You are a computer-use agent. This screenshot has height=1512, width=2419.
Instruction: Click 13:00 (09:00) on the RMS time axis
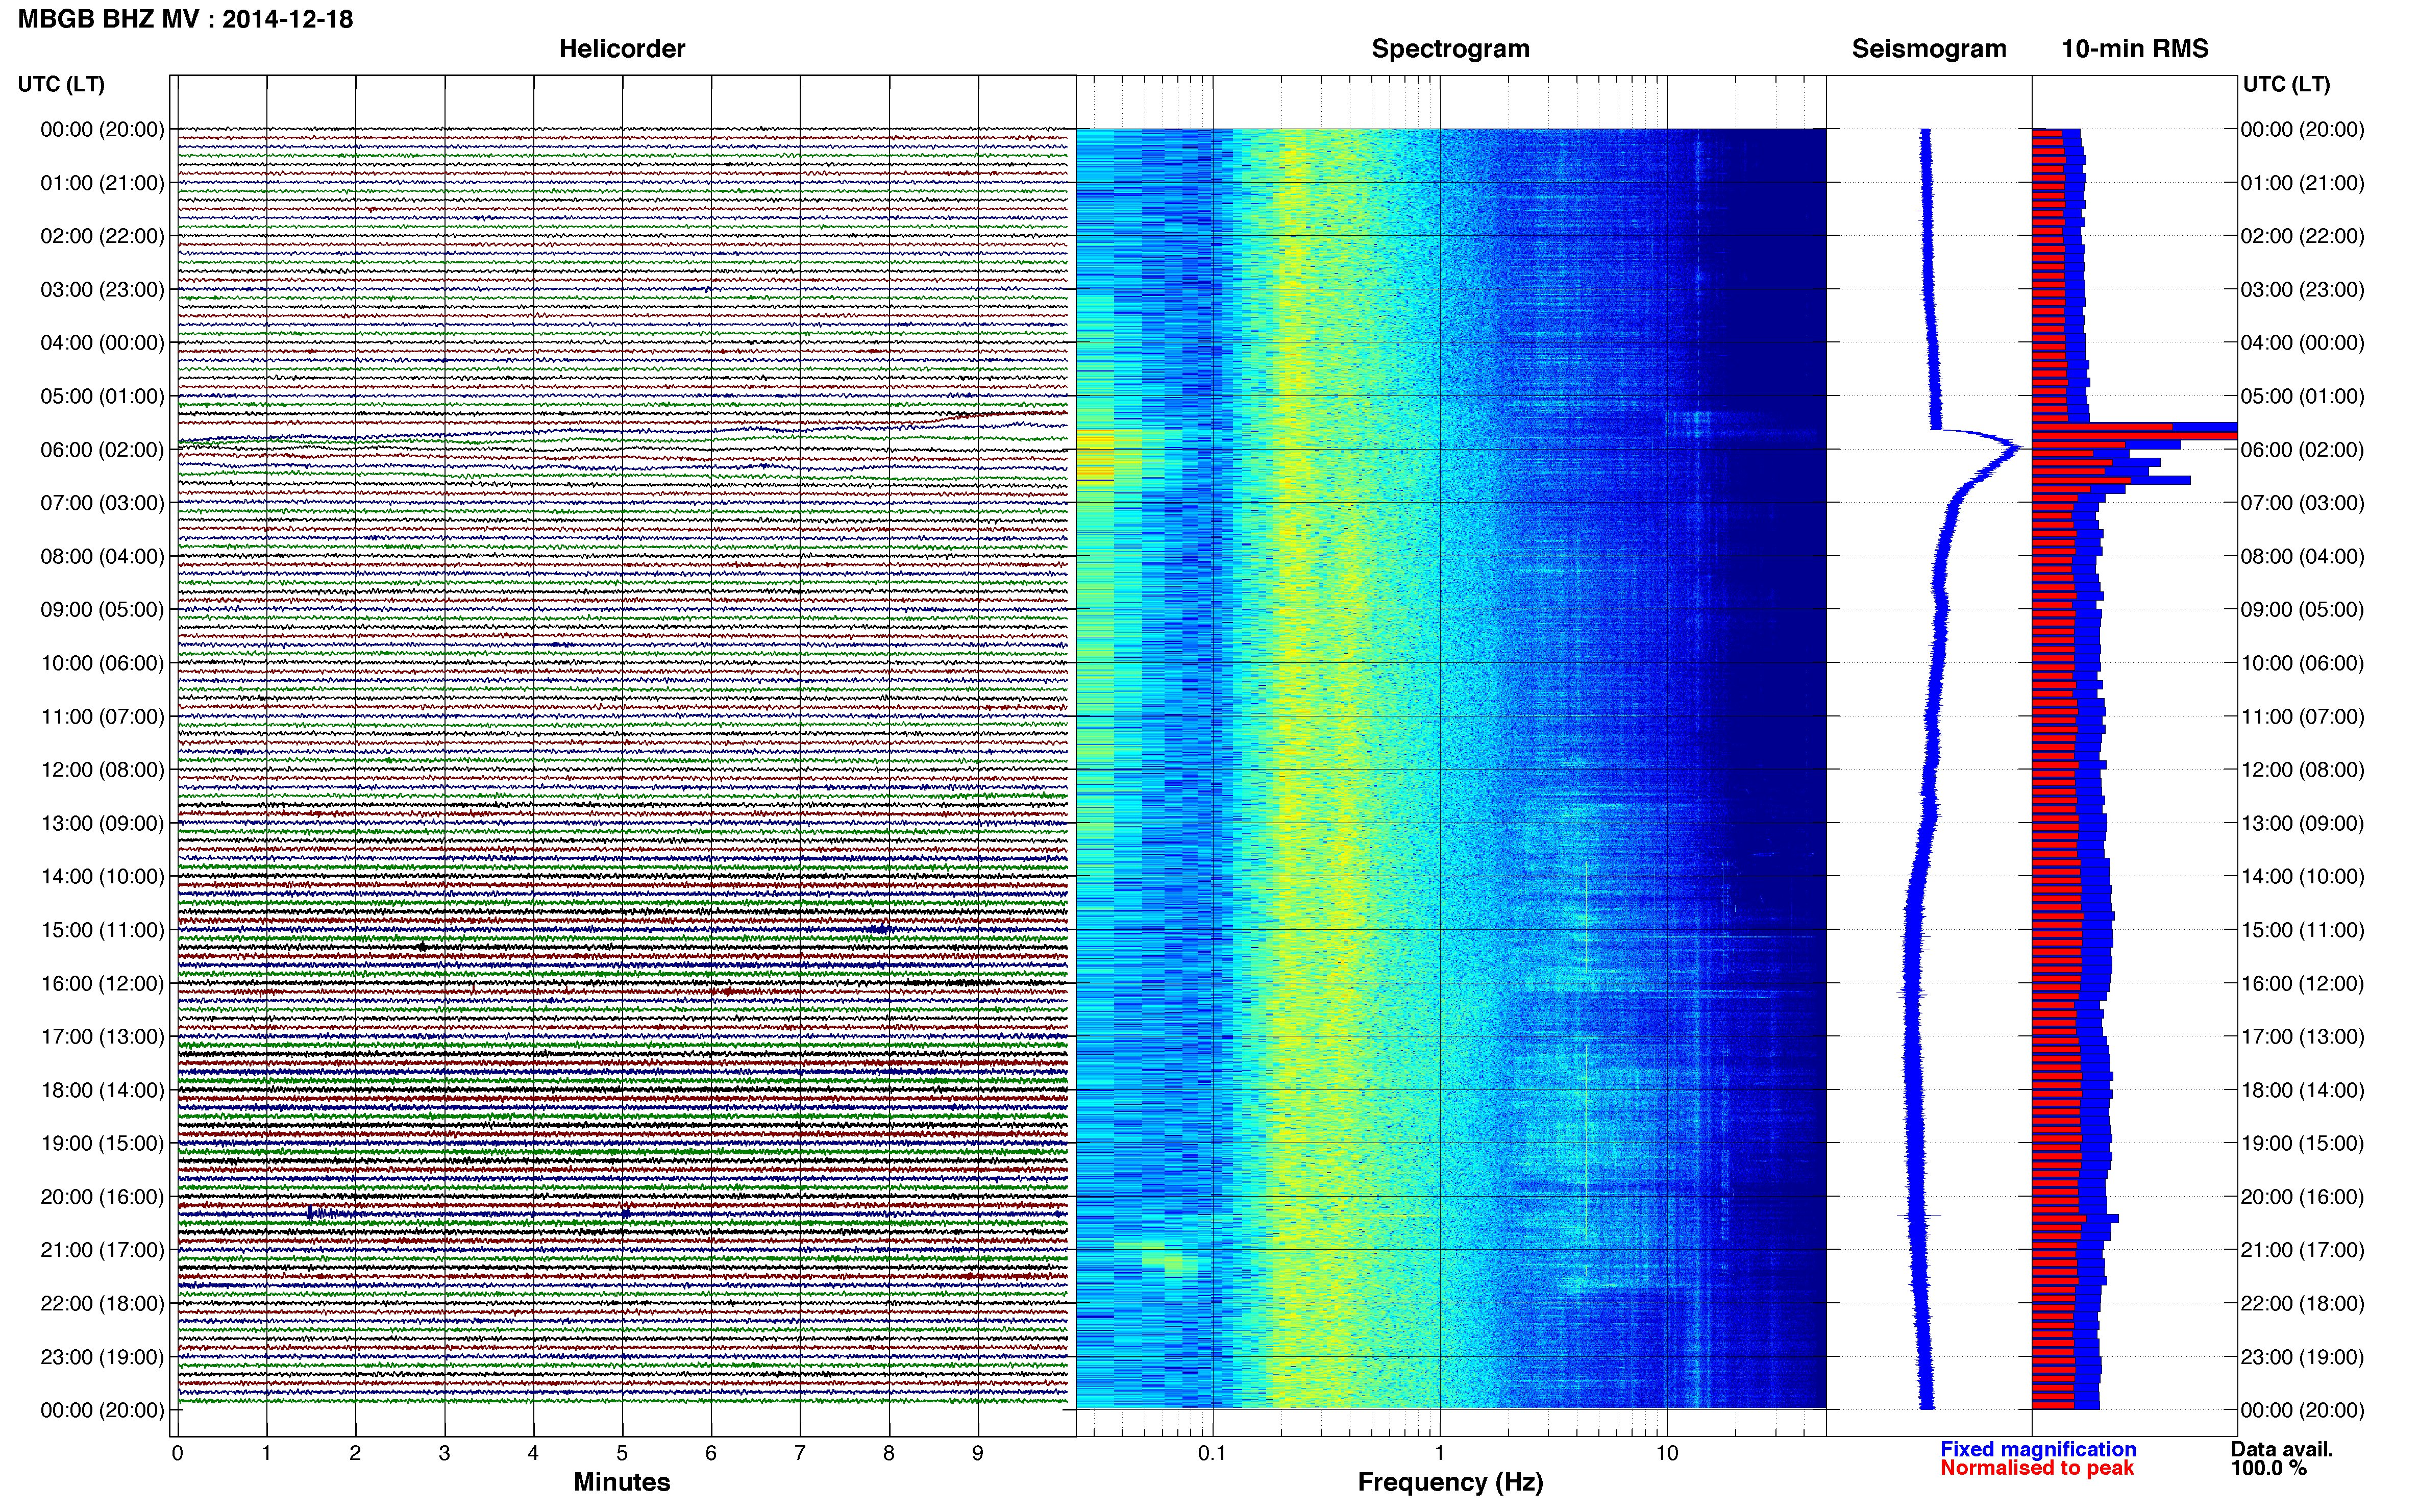point(2302,823)
